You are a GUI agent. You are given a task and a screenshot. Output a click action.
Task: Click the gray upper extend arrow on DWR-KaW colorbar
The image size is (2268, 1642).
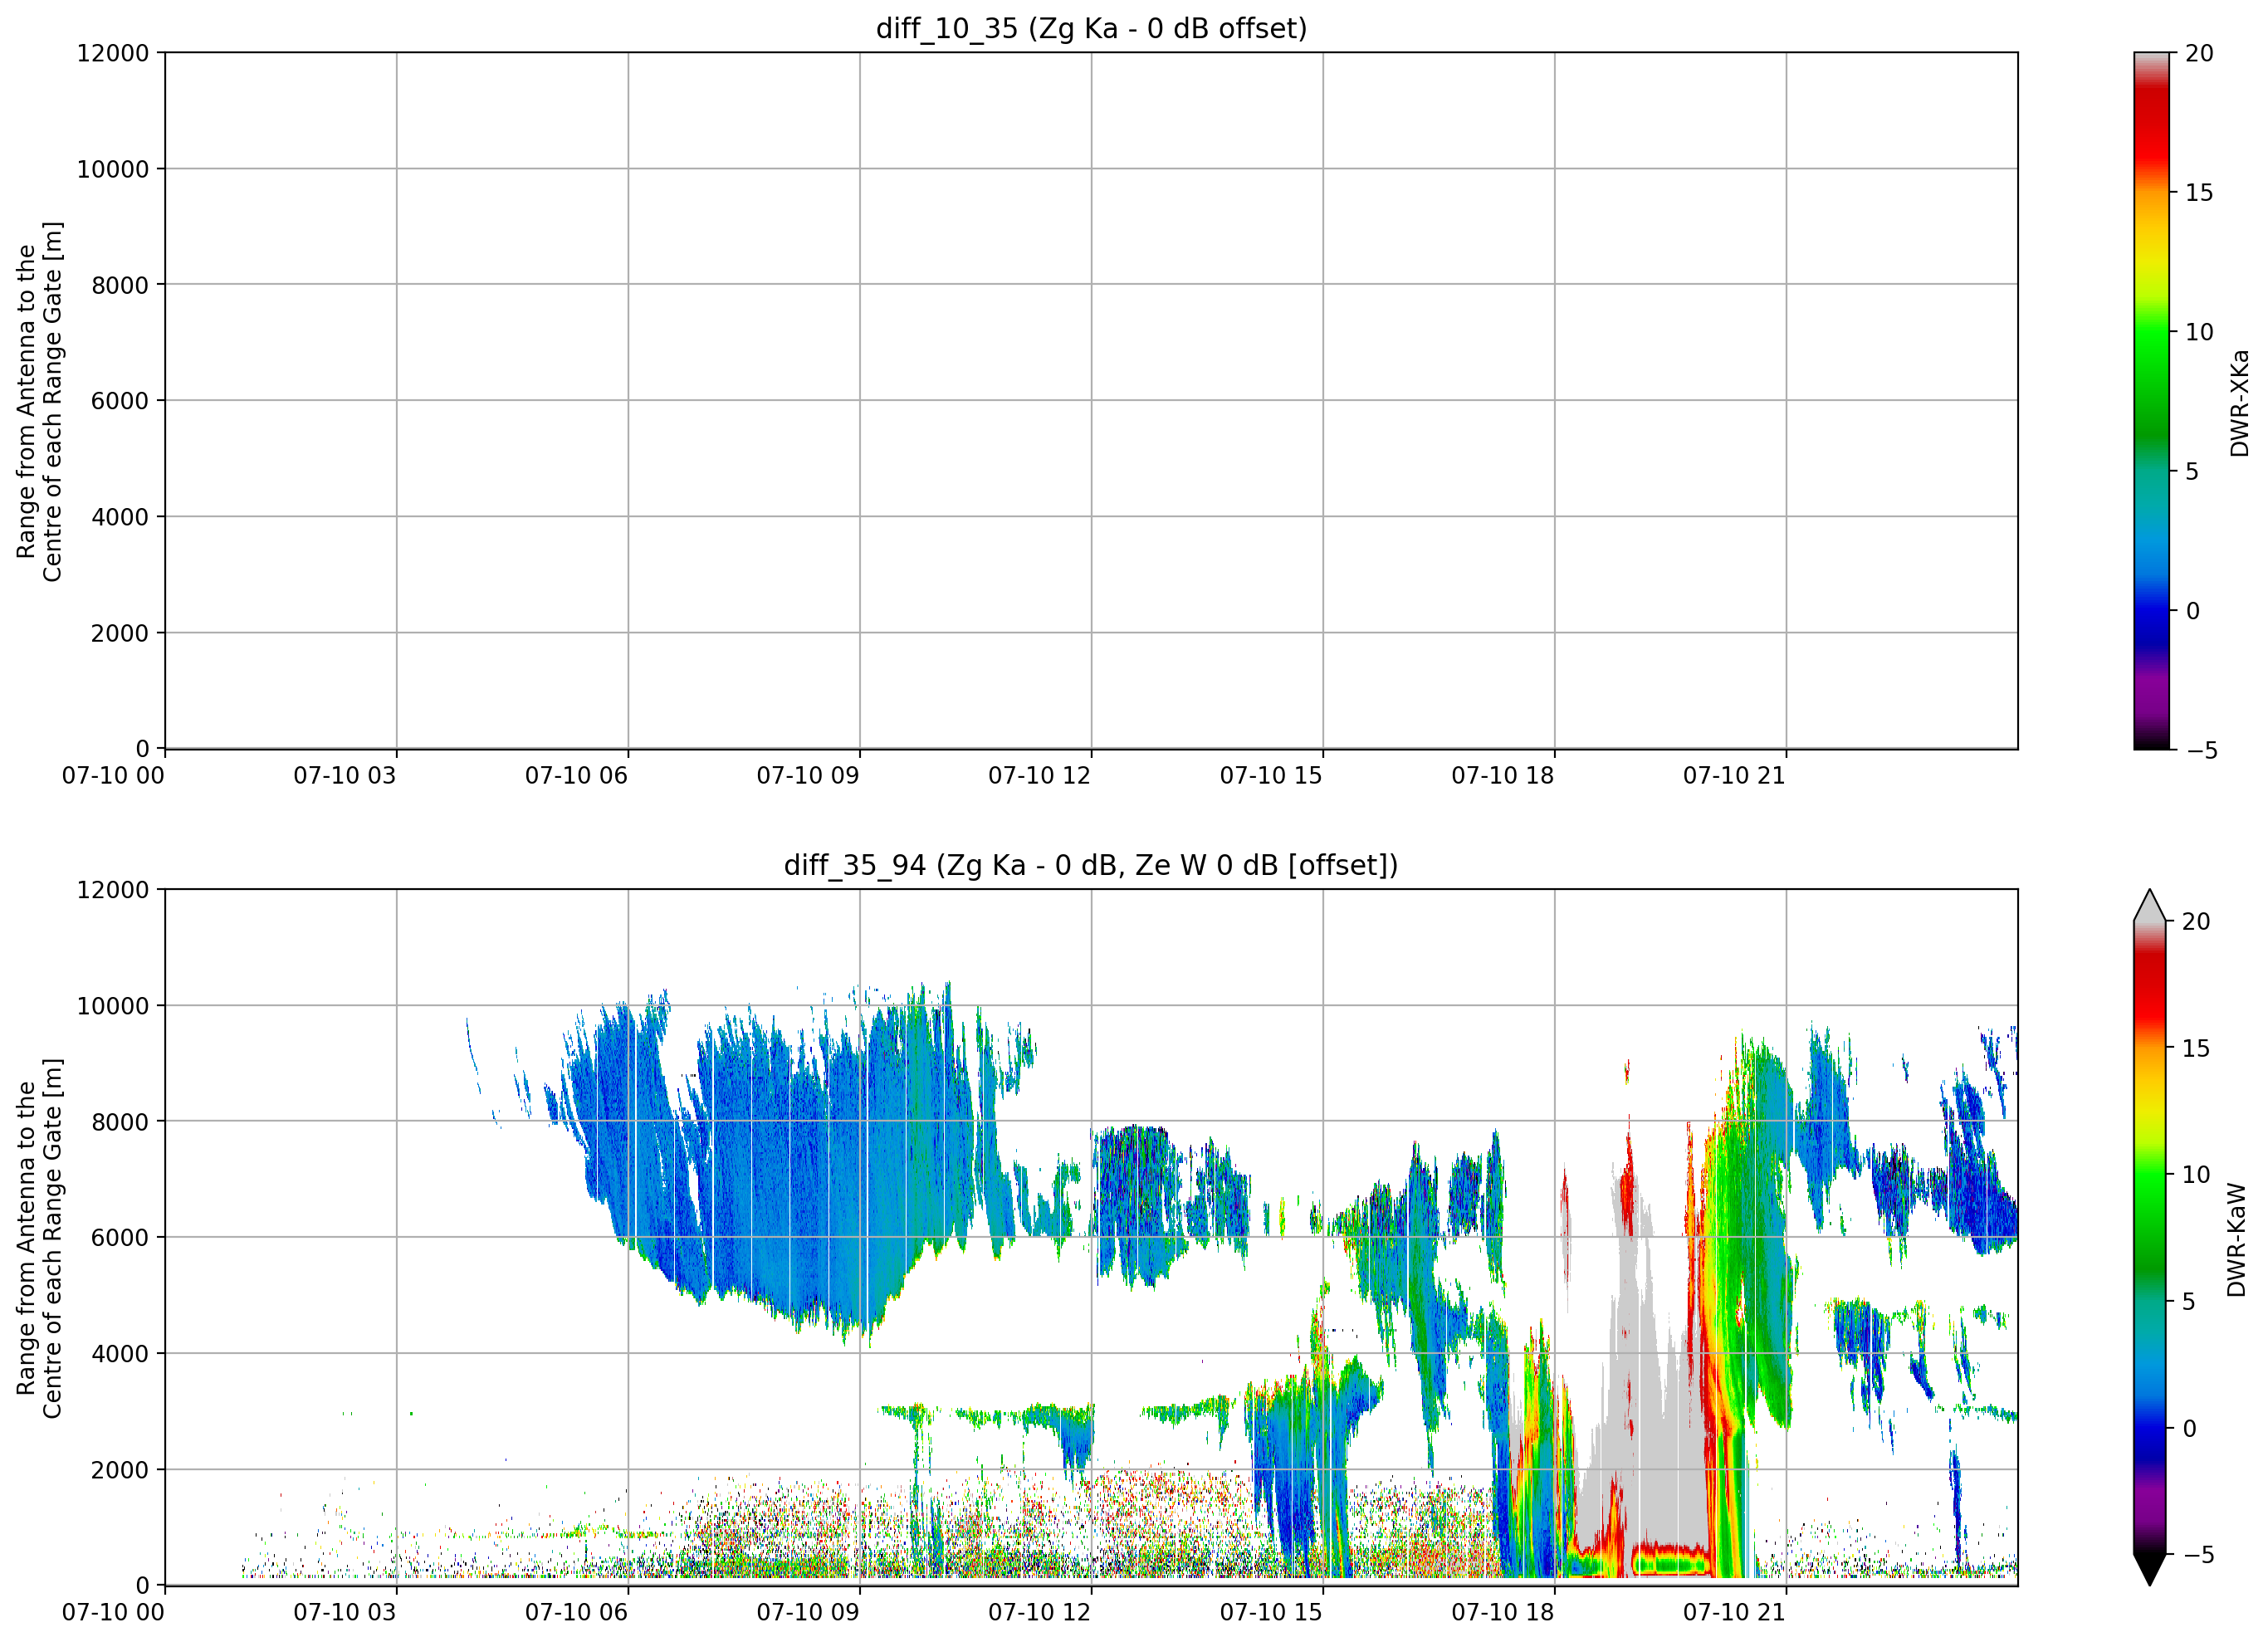[x=2149, y=905]
